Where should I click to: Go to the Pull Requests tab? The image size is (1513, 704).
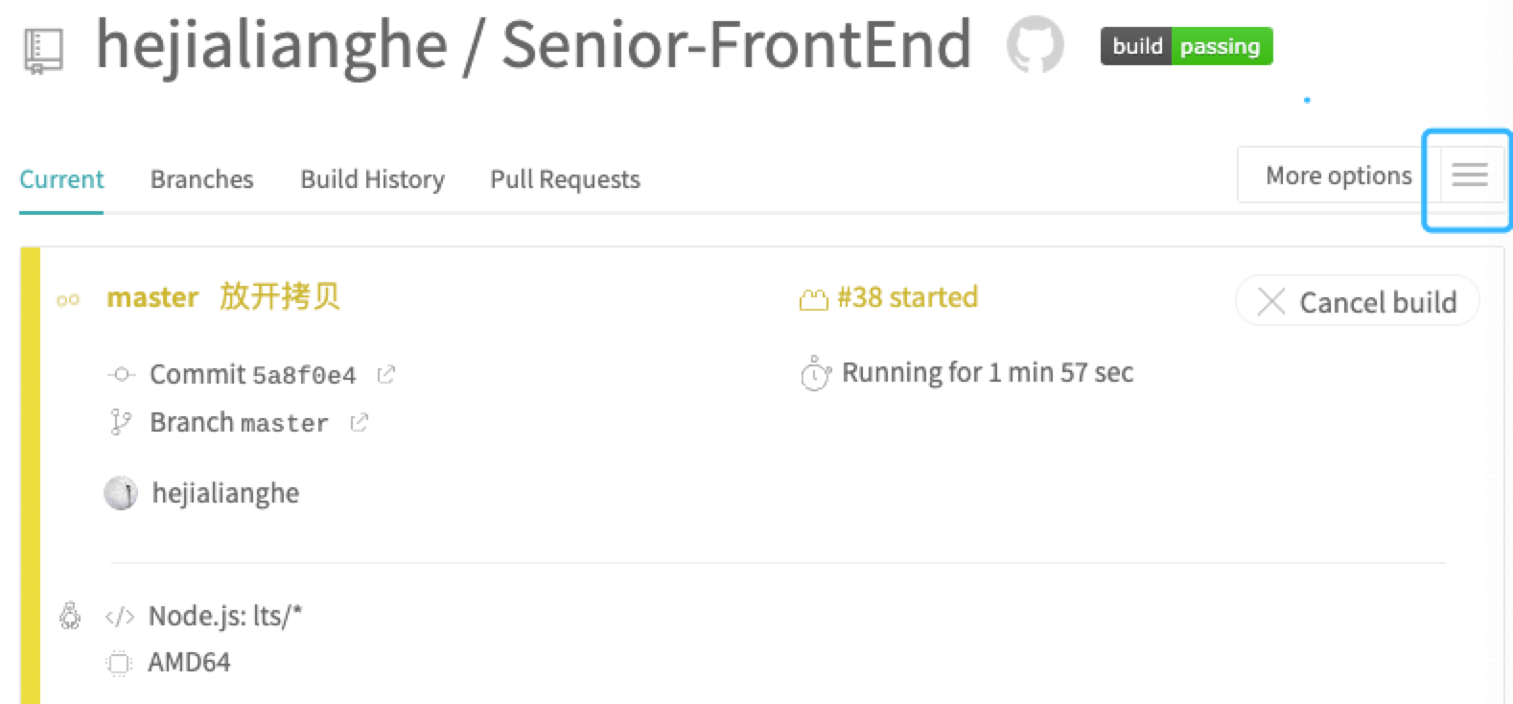point(565,179)
